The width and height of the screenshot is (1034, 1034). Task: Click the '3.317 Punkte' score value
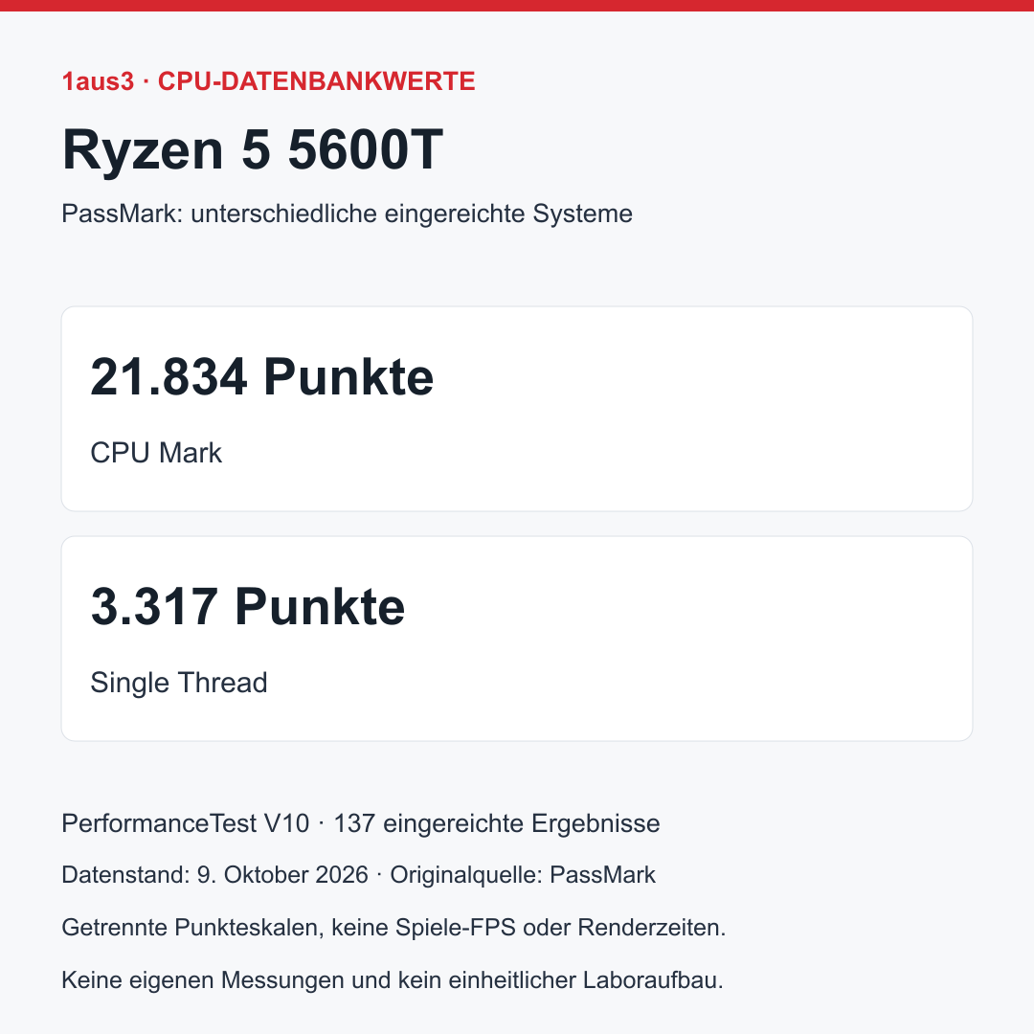pyautogui.click(x=247, y=606)
